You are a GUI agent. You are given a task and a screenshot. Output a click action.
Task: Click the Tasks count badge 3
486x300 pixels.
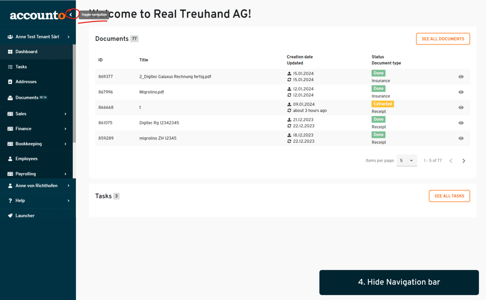coord(116,196)
